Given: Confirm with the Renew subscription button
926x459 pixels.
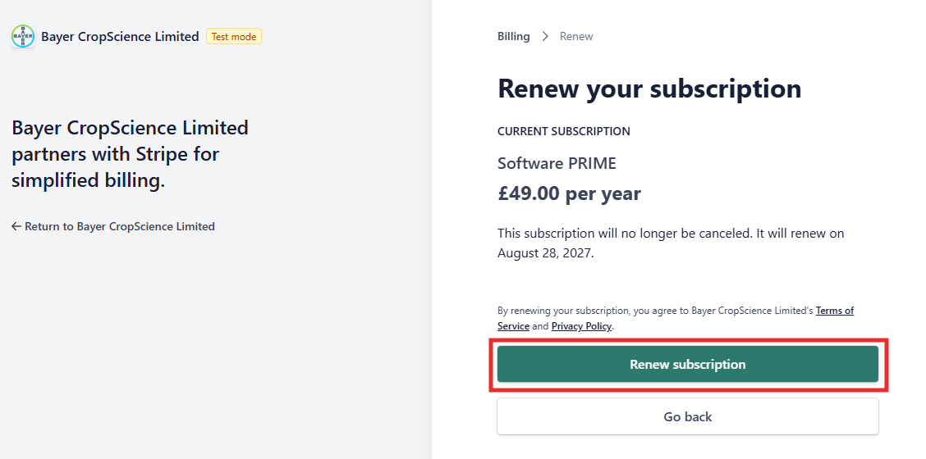Looking at the screenshot, I should (687, 364).
